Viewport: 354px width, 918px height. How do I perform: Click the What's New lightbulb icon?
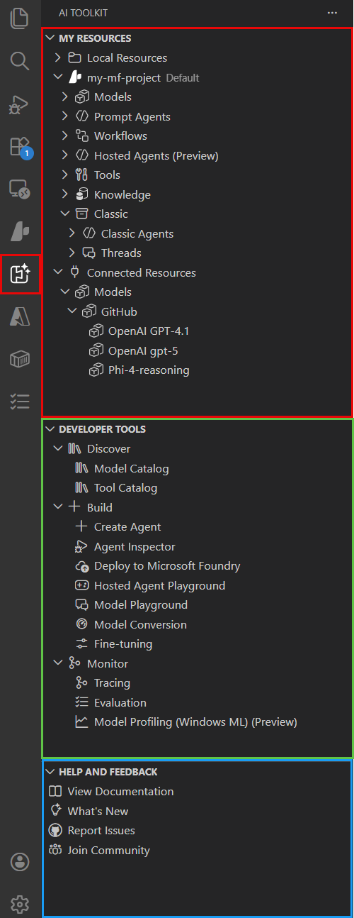pyautogui.click(x=55, y=811)
